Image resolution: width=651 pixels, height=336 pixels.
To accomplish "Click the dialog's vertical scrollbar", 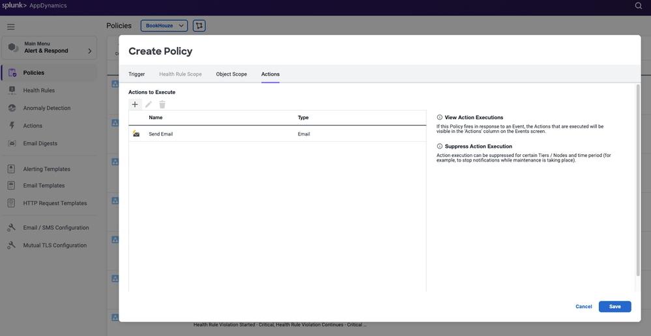I will coord(638,180).
